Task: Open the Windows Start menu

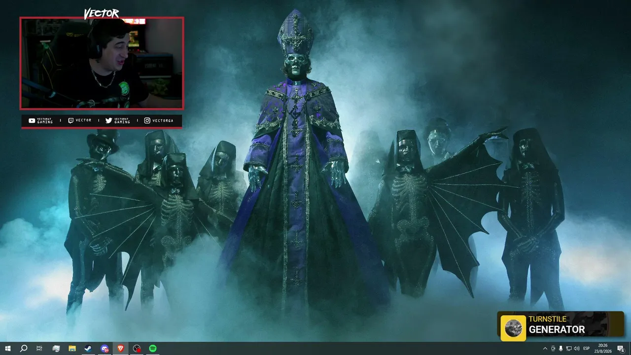Action: 8,349
